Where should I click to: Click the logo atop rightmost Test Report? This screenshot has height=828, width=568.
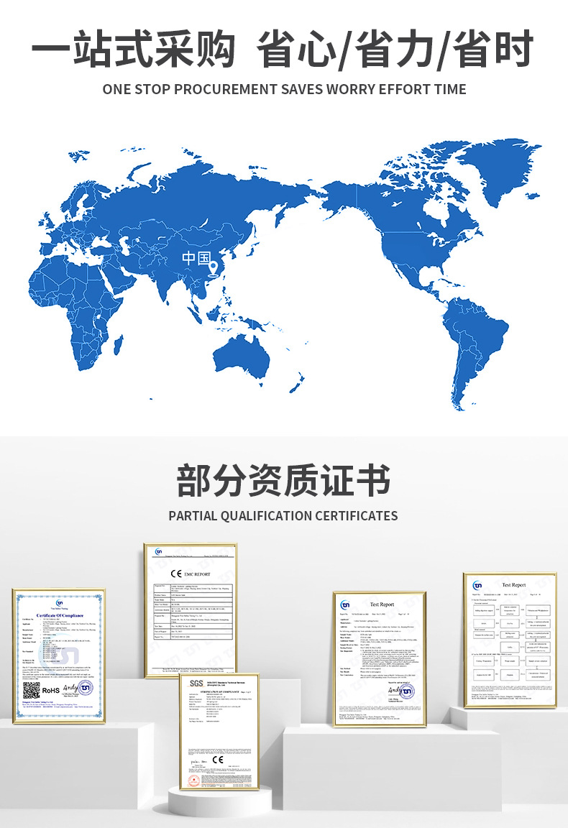tap(477, 585)
